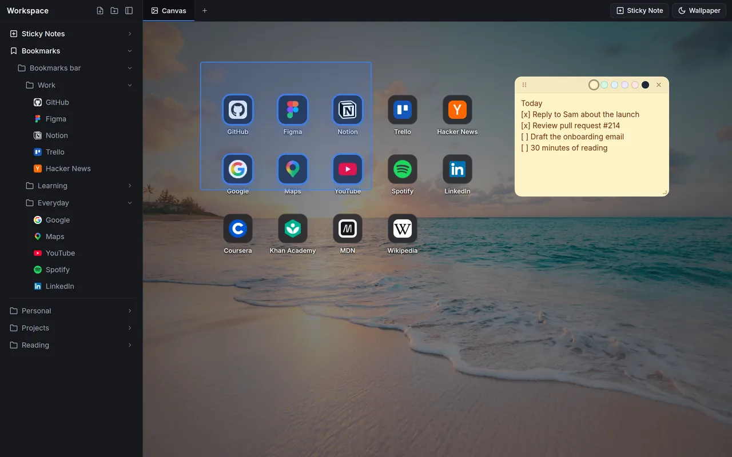Collapse the Everyday folder chevron
The image size is (732, 457).
pyautogui.click(x=130, y=203)
